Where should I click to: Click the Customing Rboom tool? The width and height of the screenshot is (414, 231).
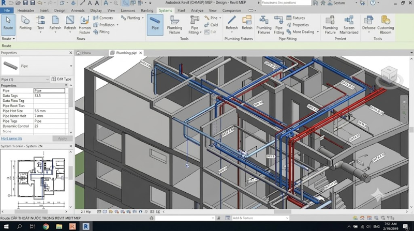[x=386, y=25]
